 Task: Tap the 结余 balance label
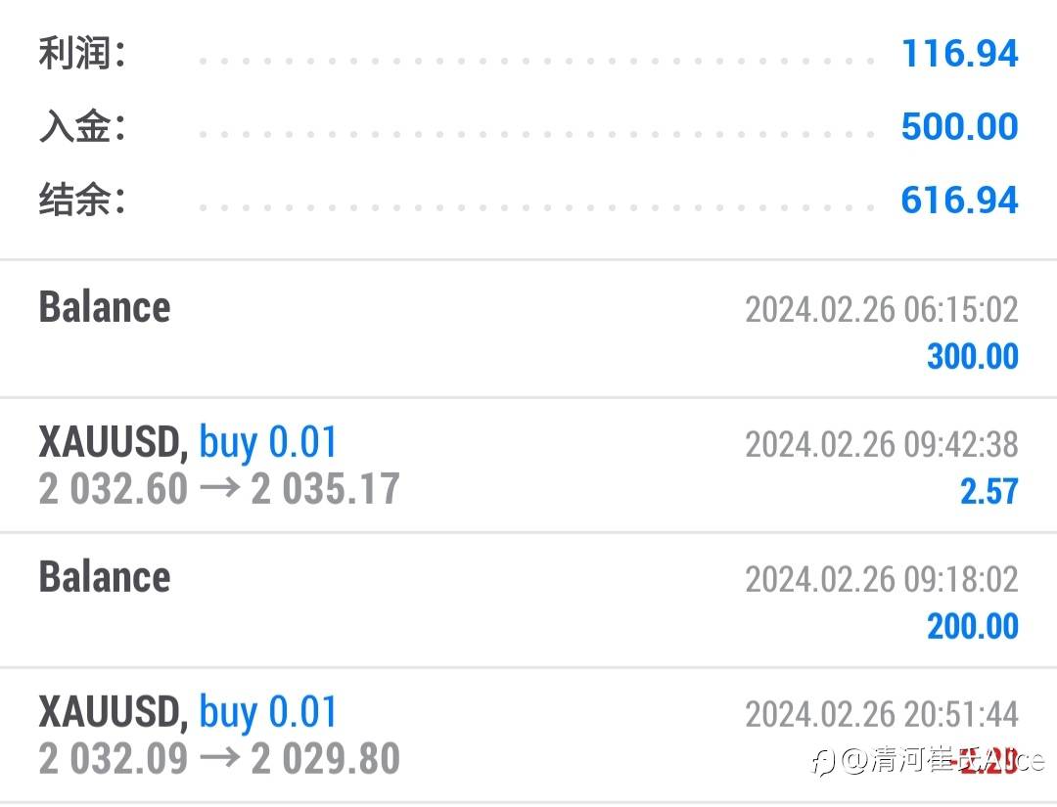click(x=82, y=201)
